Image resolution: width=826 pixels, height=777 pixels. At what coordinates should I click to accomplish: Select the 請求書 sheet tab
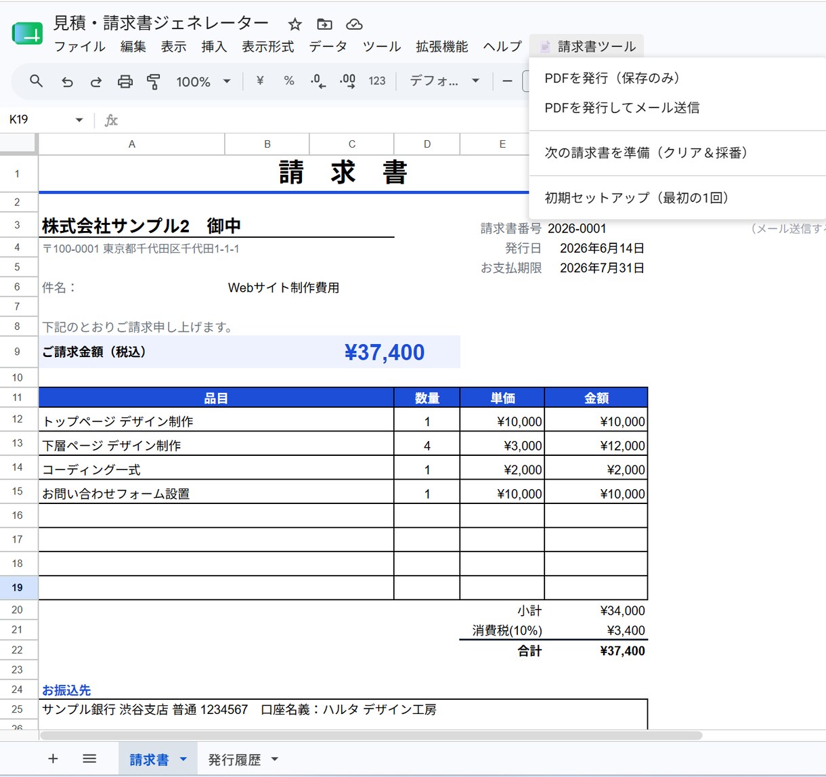click(149, 759)
